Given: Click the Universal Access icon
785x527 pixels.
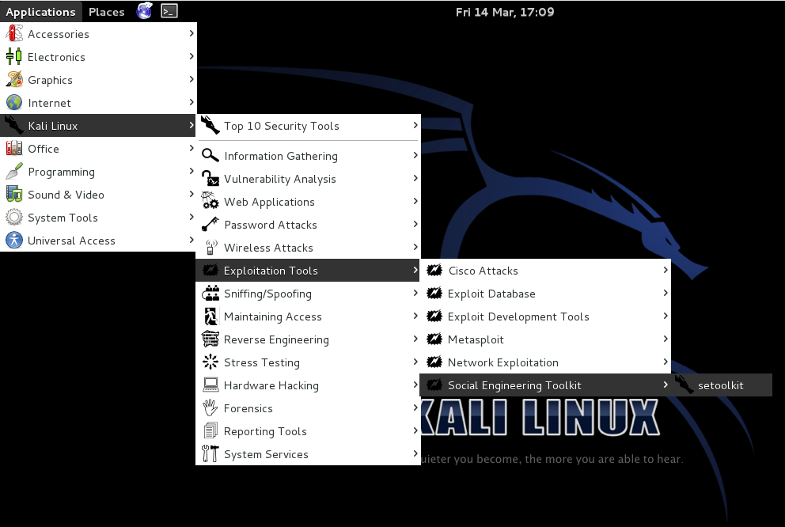Looking at the screenshot, I should [x=14, y=241].
